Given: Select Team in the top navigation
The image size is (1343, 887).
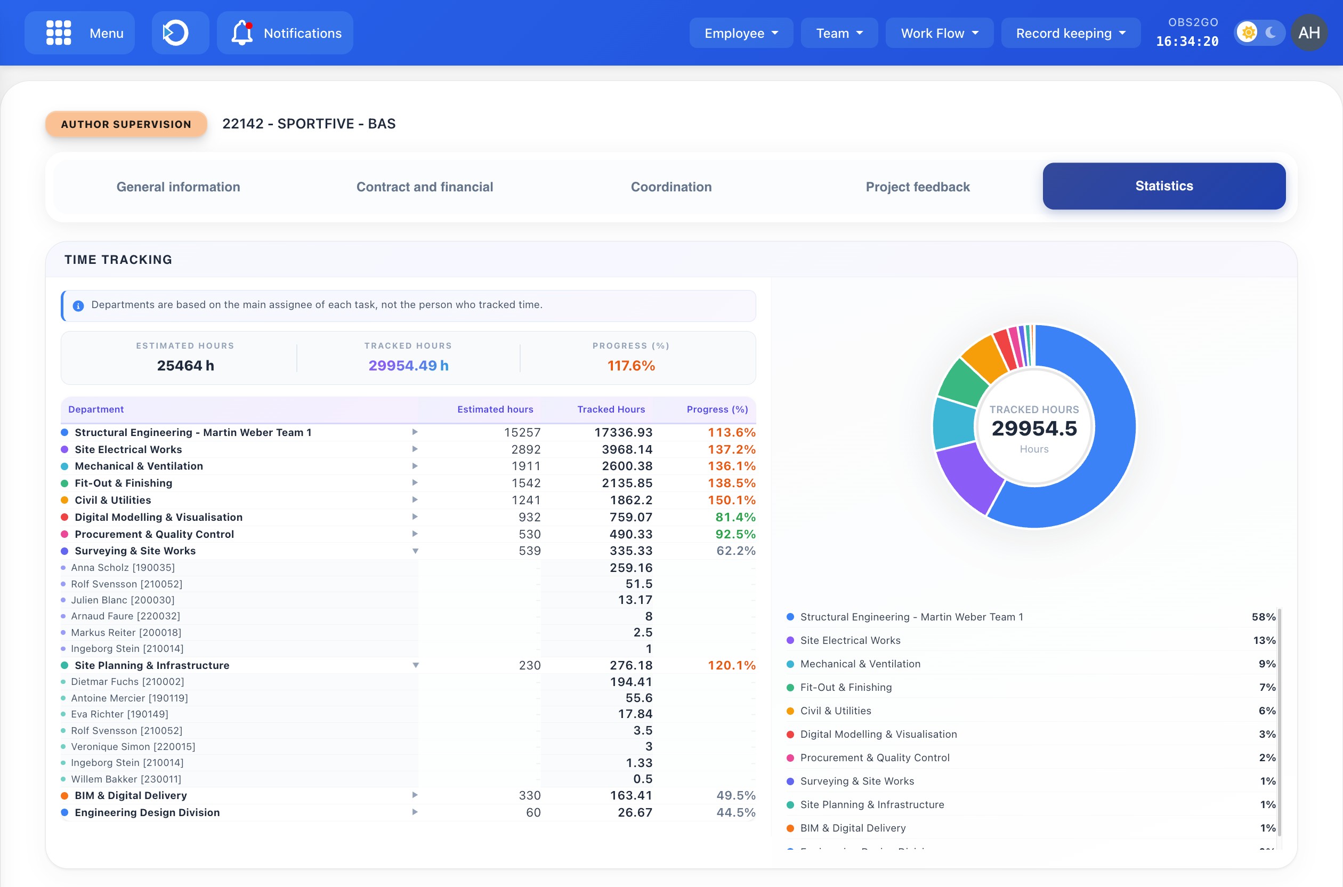Looking at the screenshot, I should pyautogui.click(x=839, y=32).
